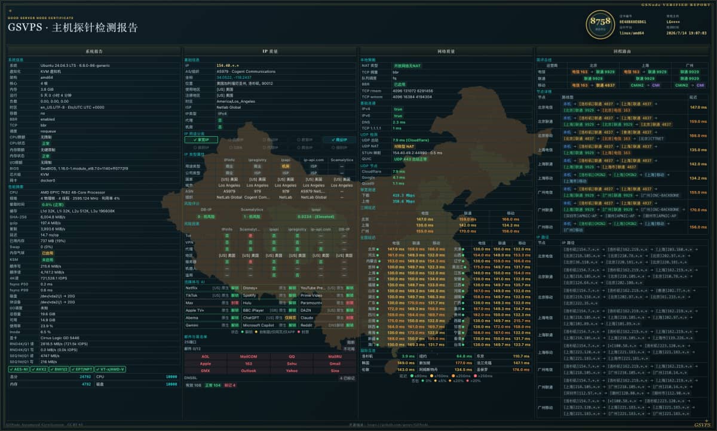Click the download speed 428.3 Mbps
Viewport: 717px width, 431px height.
pyautogui.click(x=403, y=195)
